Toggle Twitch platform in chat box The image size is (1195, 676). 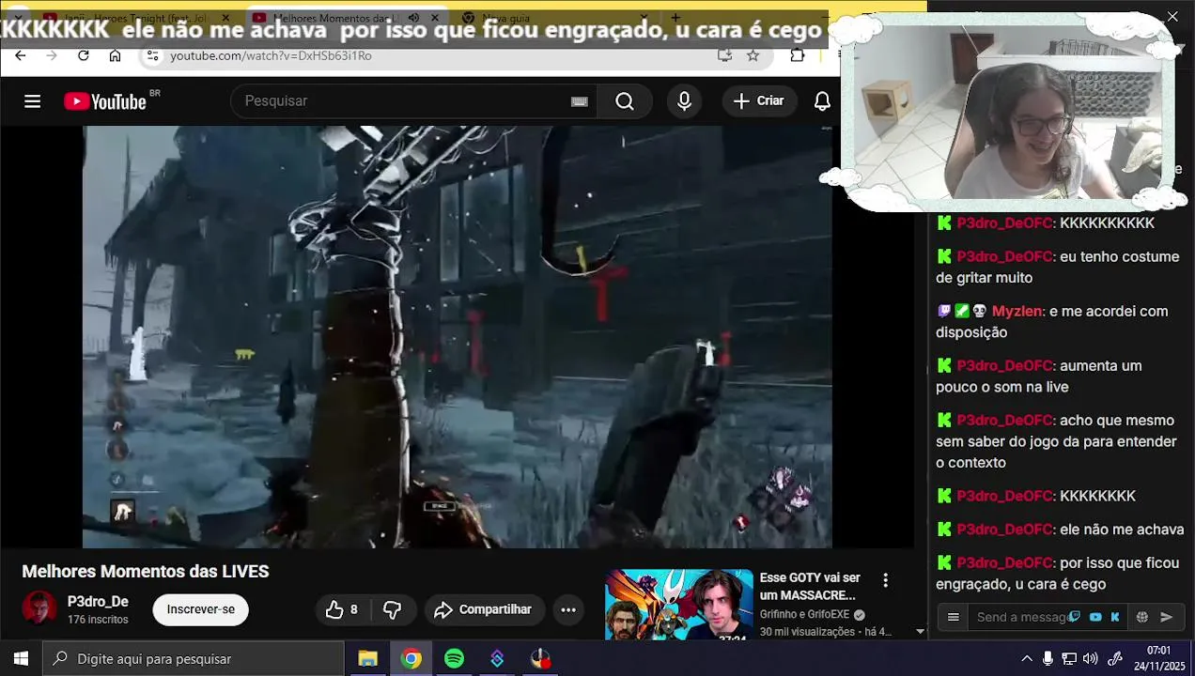coord(1076,617)
